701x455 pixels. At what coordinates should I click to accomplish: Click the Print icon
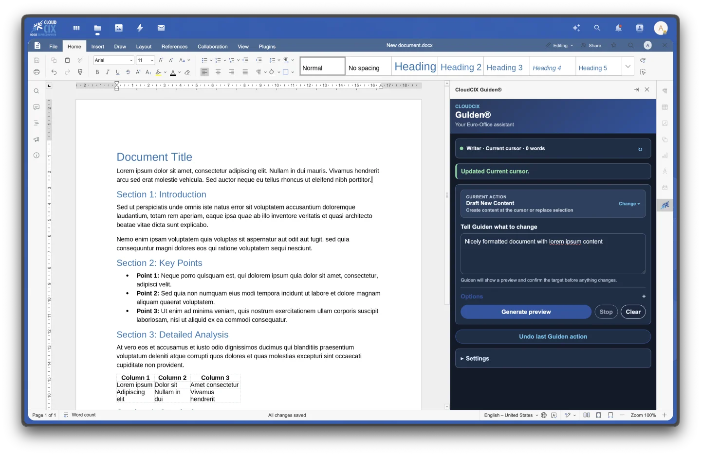coord(37,72)
